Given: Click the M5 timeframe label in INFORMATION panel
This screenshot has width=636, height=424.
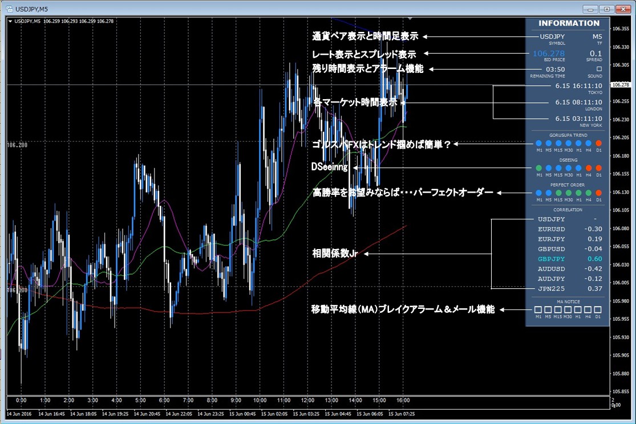Looking at the screenshot, I should click(597, 36).
